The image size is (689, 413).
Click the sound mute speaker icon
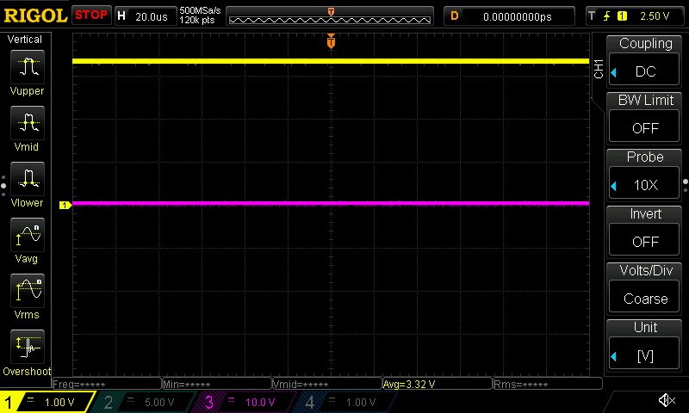(x=667, y=400)
